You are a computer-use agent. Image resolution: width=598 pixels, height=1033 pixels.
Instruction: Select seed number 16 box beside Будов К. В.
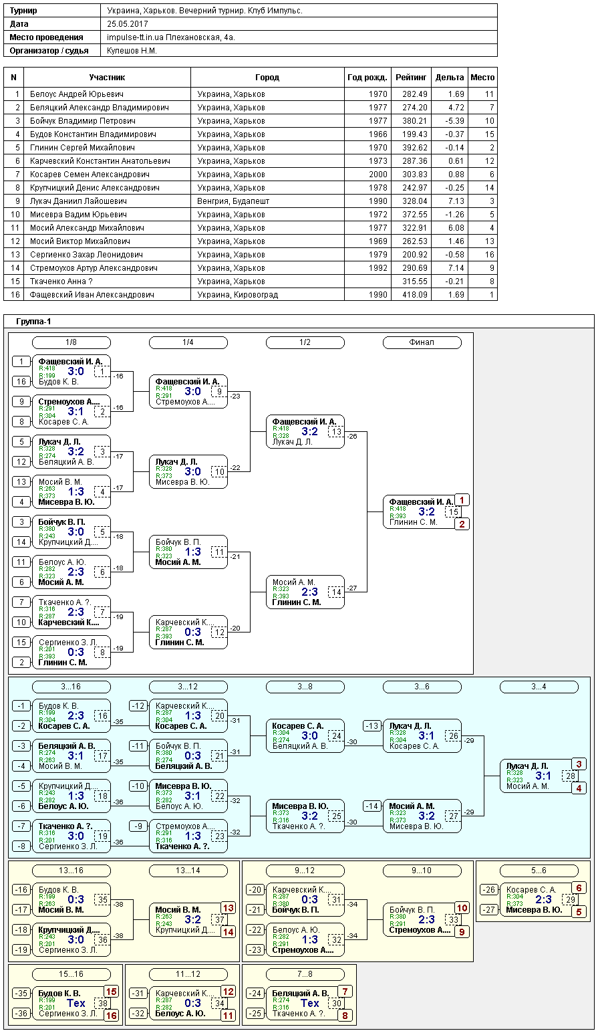point(21,382)
